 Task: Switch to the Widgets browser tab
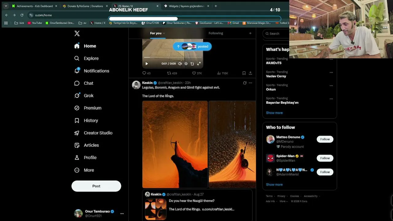187,6
